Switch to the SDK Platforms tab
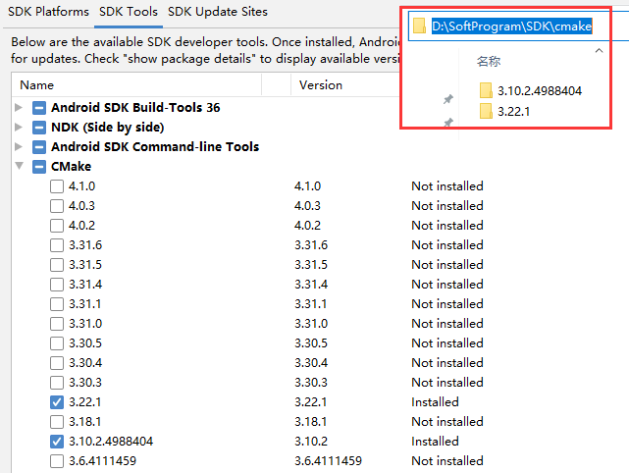 [48, 12]
